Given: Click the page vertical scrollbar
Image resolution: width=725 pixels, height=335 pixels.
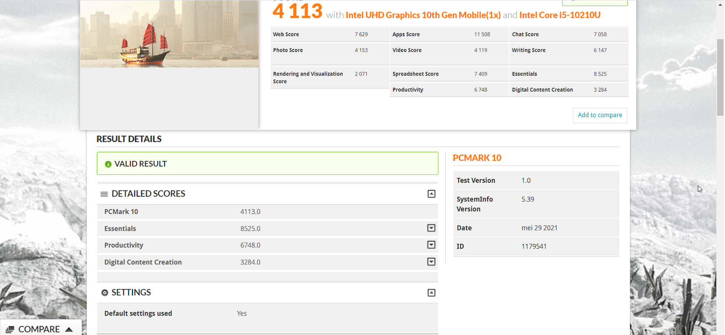Looking at the screenshot, I should pyautogui.click(x=720, y=77).
